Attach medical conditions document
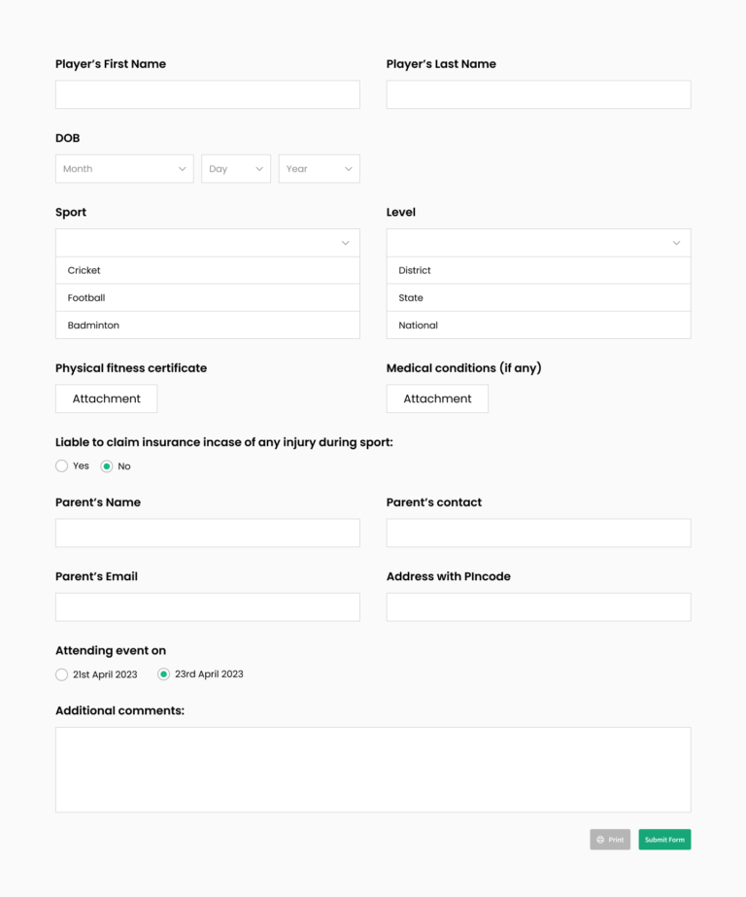This screenshot has height=897, width=746. pos(437,398)
